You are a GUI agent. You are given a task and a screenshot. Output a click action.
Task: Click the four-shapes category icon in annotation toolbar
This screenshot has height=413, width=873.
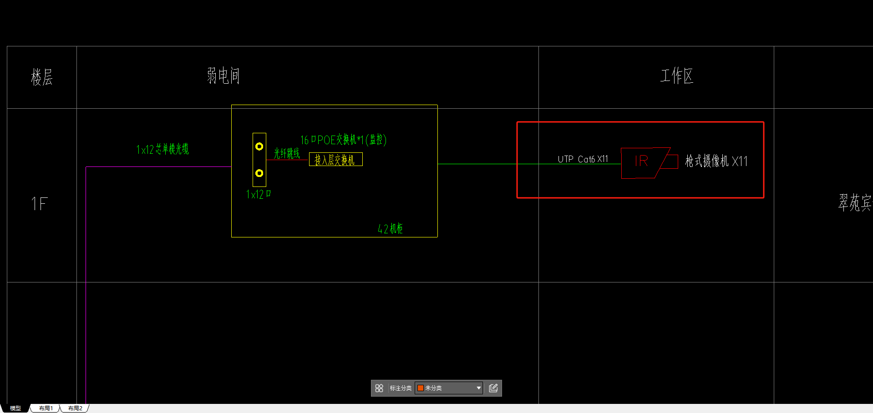pos(379,388)
